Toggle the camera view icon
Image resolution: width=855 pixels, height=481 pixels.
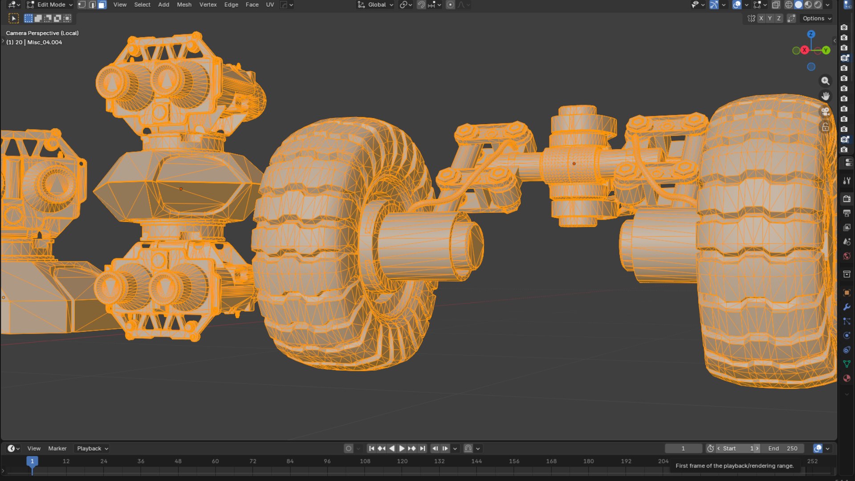pos(825,112)
